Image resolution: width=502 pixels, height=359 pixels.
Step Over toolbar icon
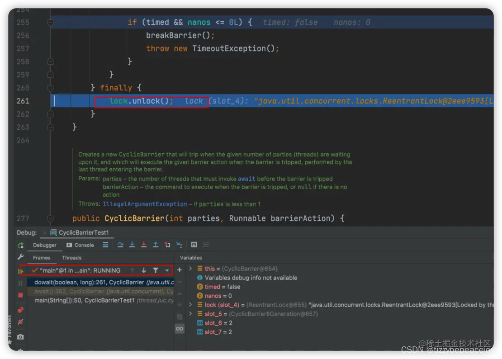pyautogui.click(x=120, y=245)
